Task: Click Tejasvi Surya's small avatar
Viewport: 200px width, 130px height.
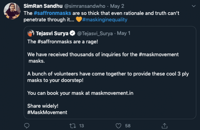Action: click(31, 33)
